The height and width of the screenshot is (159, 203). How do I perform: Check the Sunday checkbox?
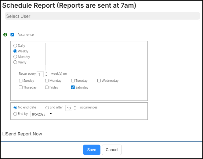coord(21,81)
